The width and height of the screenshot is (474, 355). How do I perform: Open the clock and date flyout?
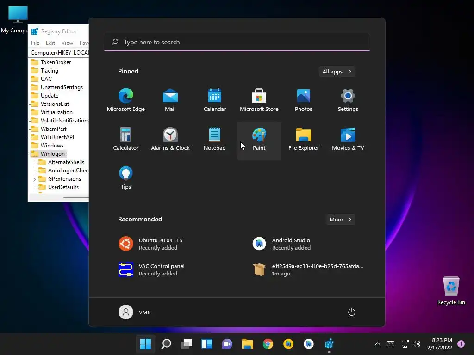tap(440, 344)
